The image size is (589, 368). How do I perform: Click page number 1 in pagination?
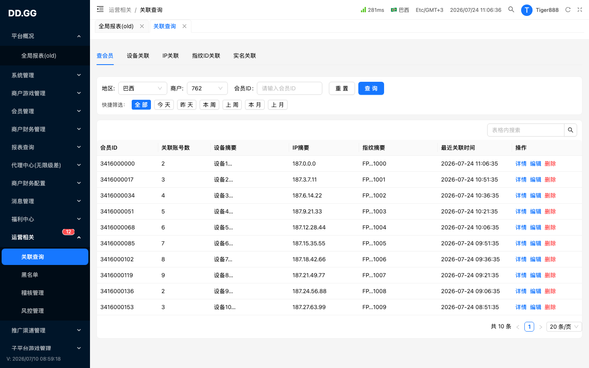point(529,327)
